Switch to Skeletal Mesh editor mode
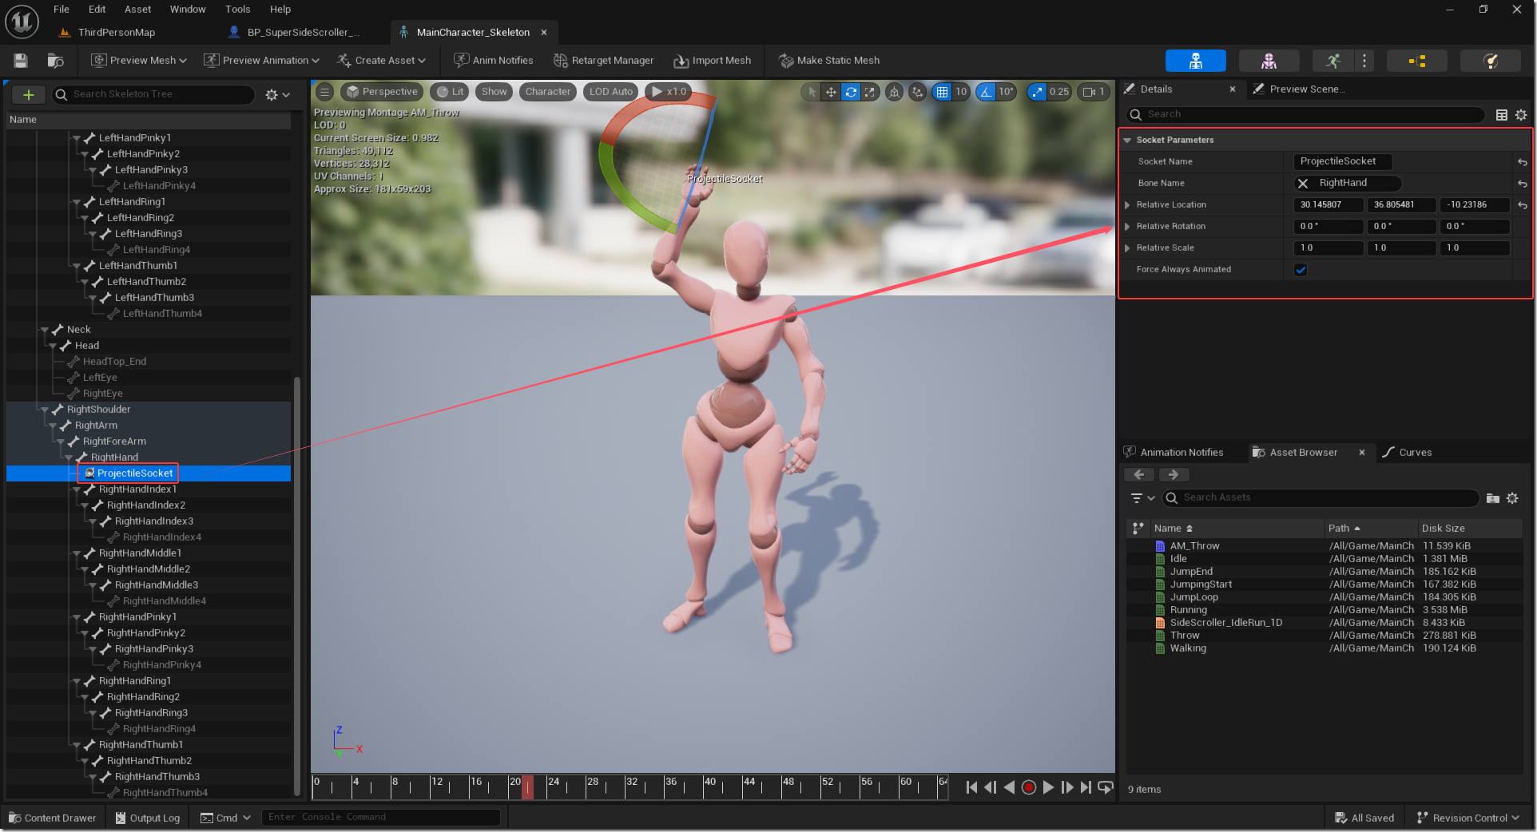The image size is (1537, 832). (x=1269, y=61)
